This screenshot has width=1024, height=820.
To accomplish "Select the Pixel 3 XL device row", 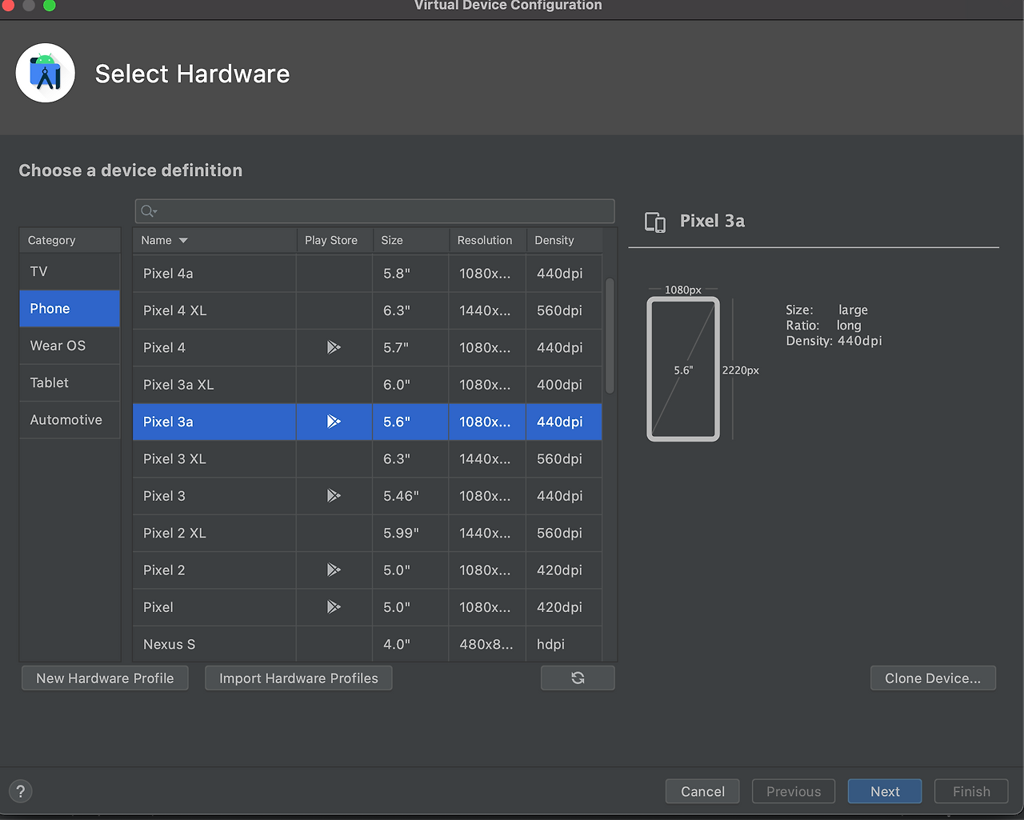I will 367,459.
